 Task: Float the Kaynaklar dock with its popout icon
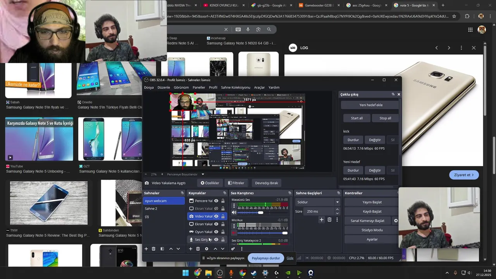(224, 193)
